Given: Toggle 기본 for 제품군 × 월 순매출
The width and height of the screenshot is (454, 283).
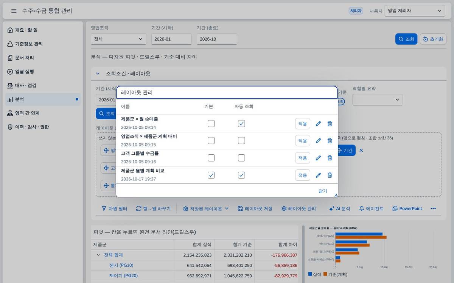Looking at the screenshot, I should point(211,123).
